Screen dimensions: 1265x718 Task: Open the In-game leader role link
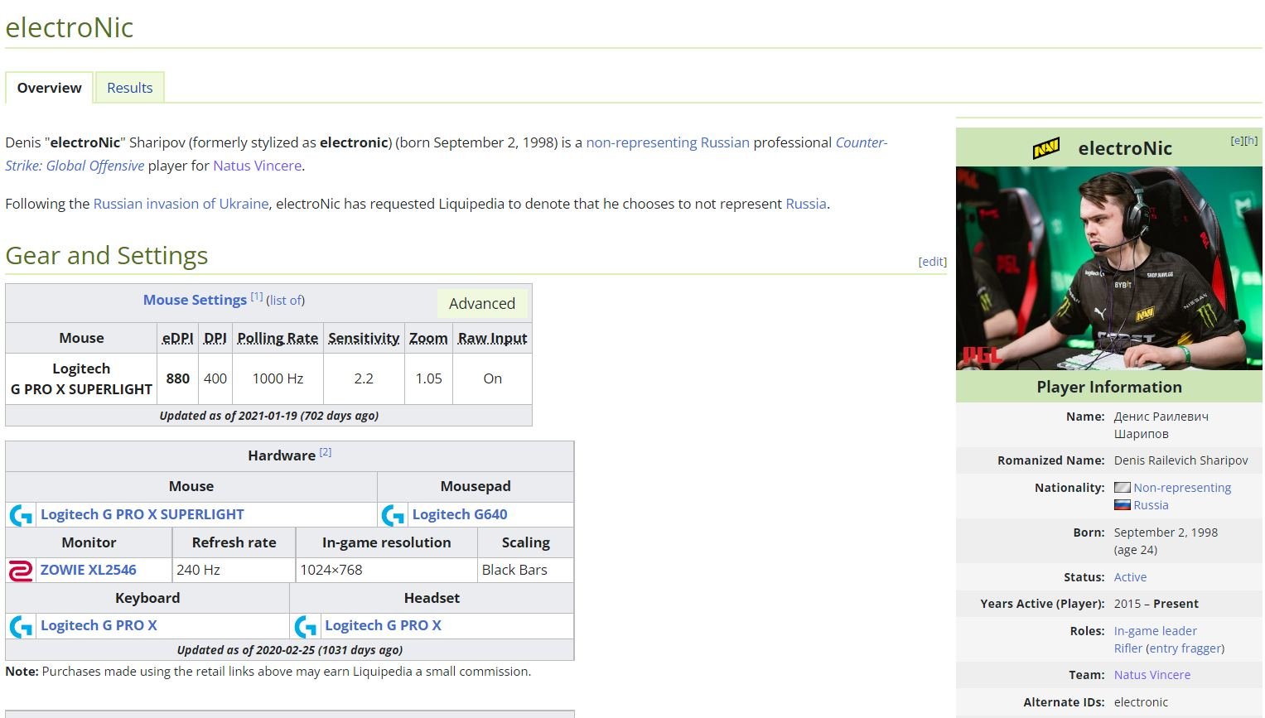tap(1155, 631)
